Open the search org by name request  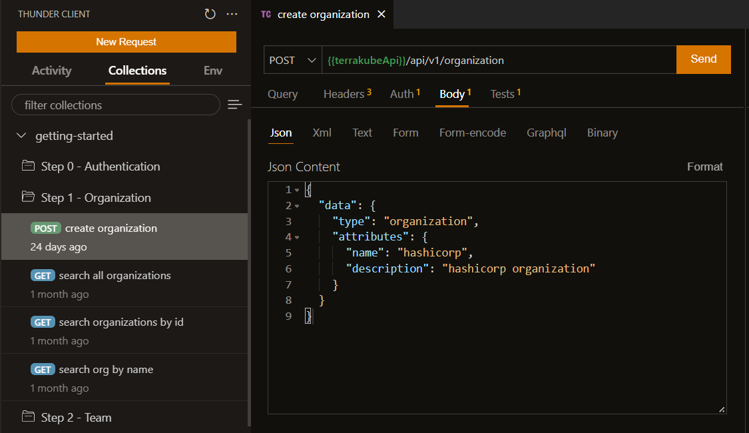pyautogui.click(x=106, y=370)
